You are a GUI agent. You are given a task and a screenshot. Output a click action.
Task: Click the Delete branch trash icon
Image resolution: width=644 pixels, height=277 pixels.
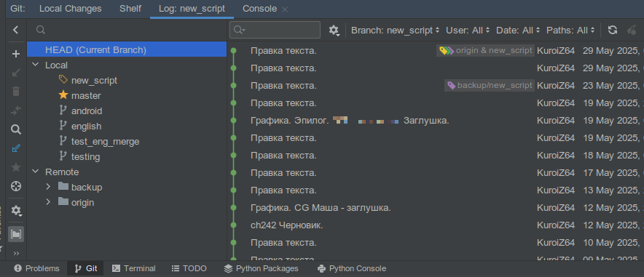click(x=15, y=92)
